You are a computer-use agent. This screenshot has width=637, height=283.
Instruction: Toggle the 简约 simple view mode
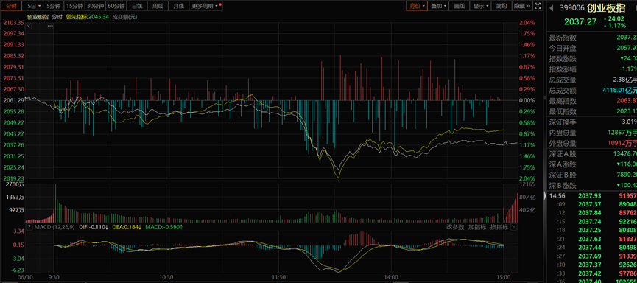[501, 6]
